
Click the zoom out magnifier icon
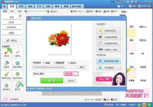point(26,11)
